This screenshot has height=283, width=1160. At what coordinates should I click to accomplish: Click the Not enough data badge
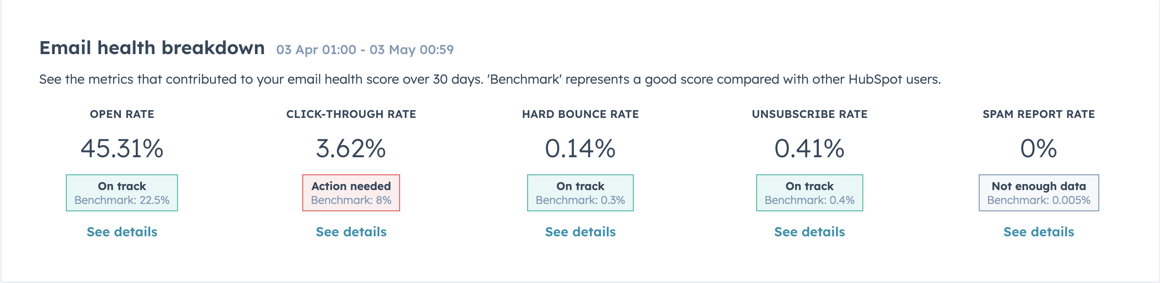point(1039,193)
